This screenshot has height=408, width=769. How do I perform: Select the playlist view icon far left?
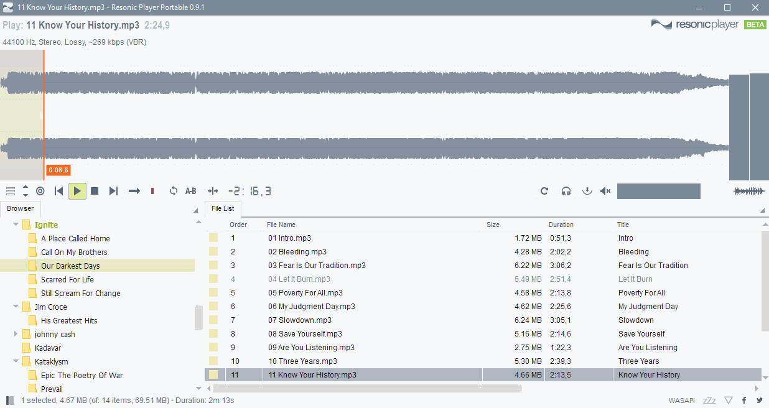tap(10, 191)
